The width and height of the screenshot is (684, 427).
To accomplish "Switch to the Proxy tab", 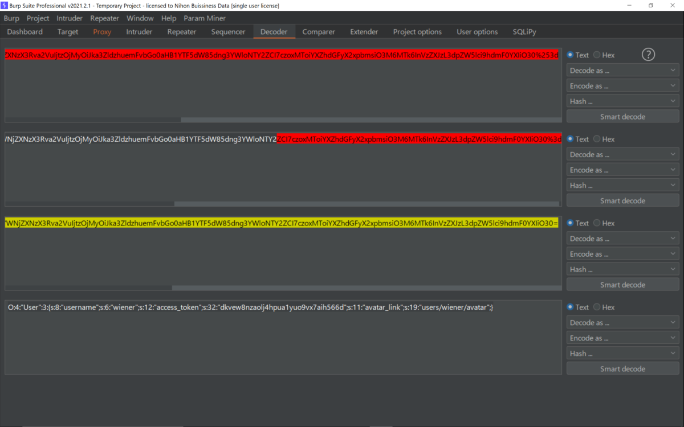I will coord(102,32).
